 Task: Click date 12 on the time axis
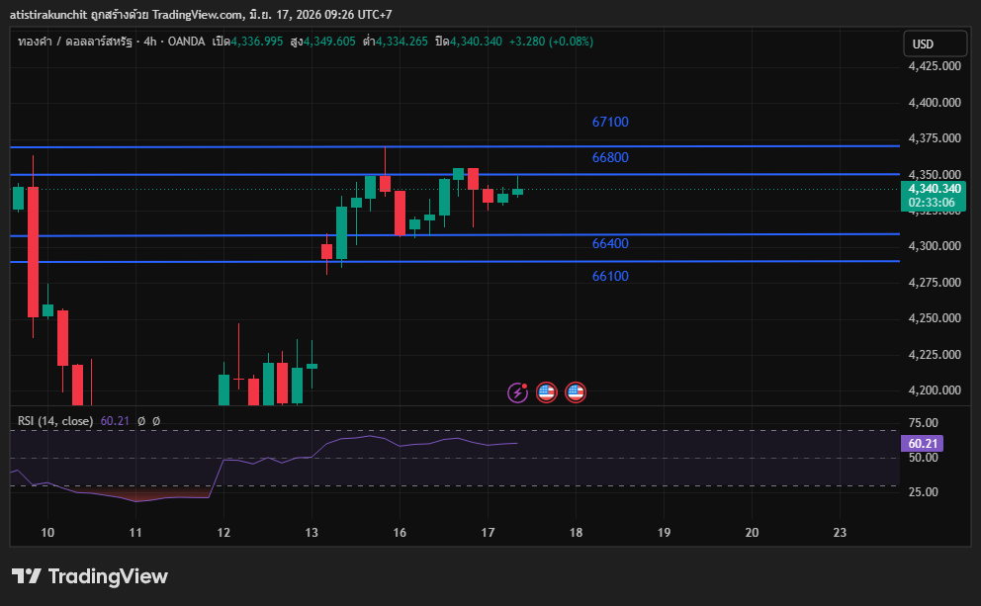(x=223, y=533)
